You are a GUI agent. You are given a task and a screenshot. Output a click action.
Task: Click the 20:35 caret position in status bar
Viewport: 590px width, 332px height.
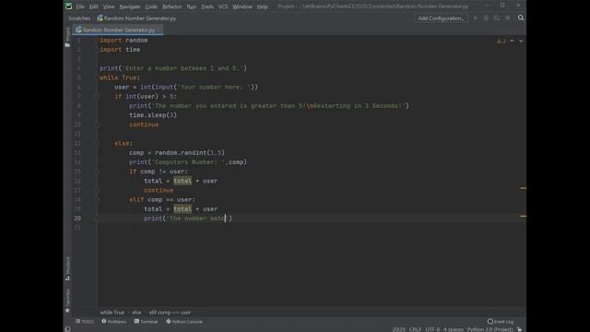pos(399,329)
